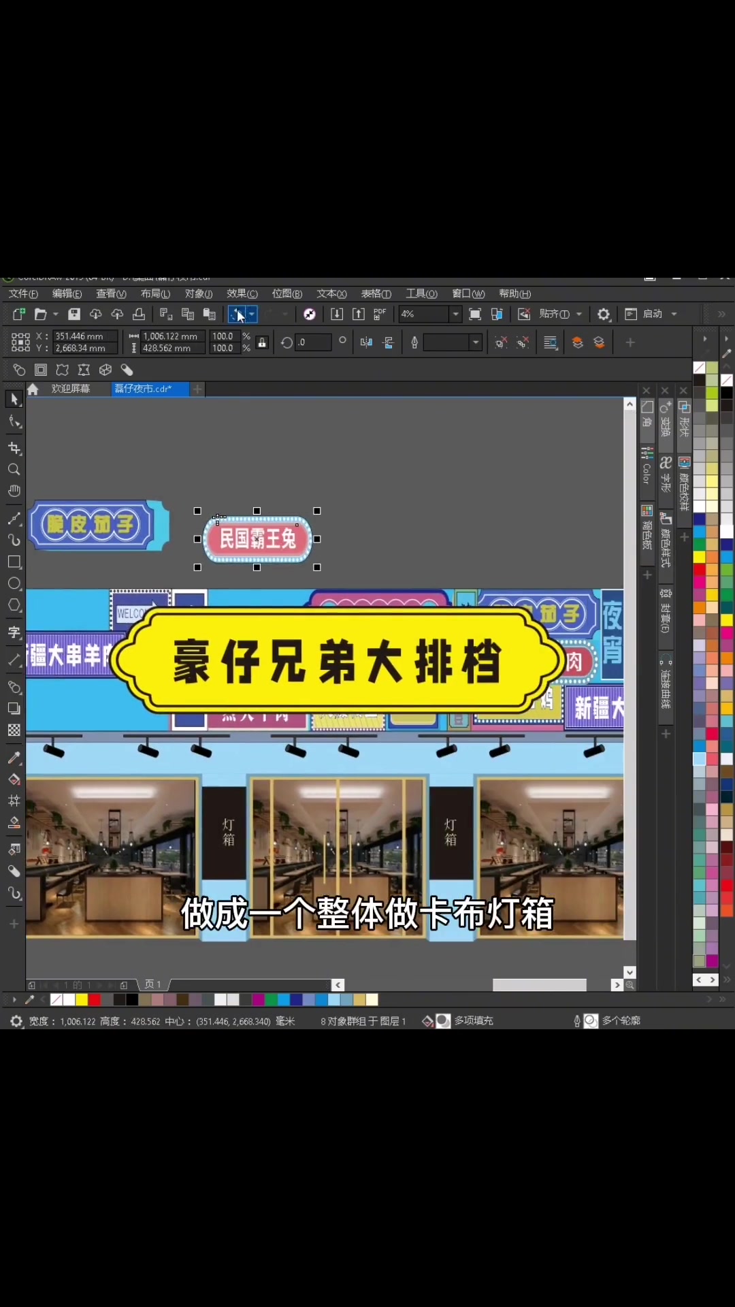The image size is (735, 1307).
Task: Open the 效果 menu
Action: pos(242,293)
